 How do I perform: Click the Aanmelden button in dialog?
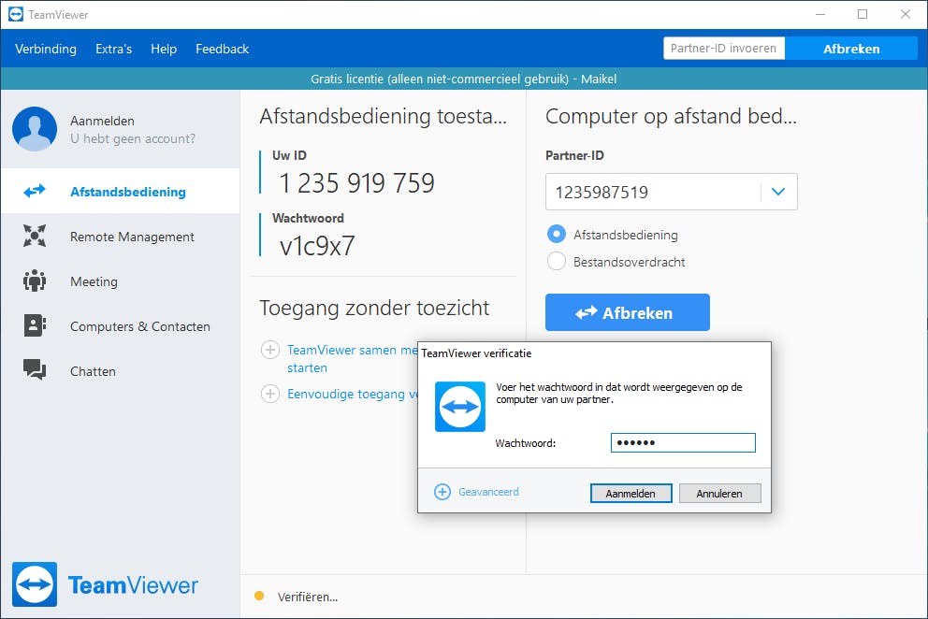click(x=631, y=493)
